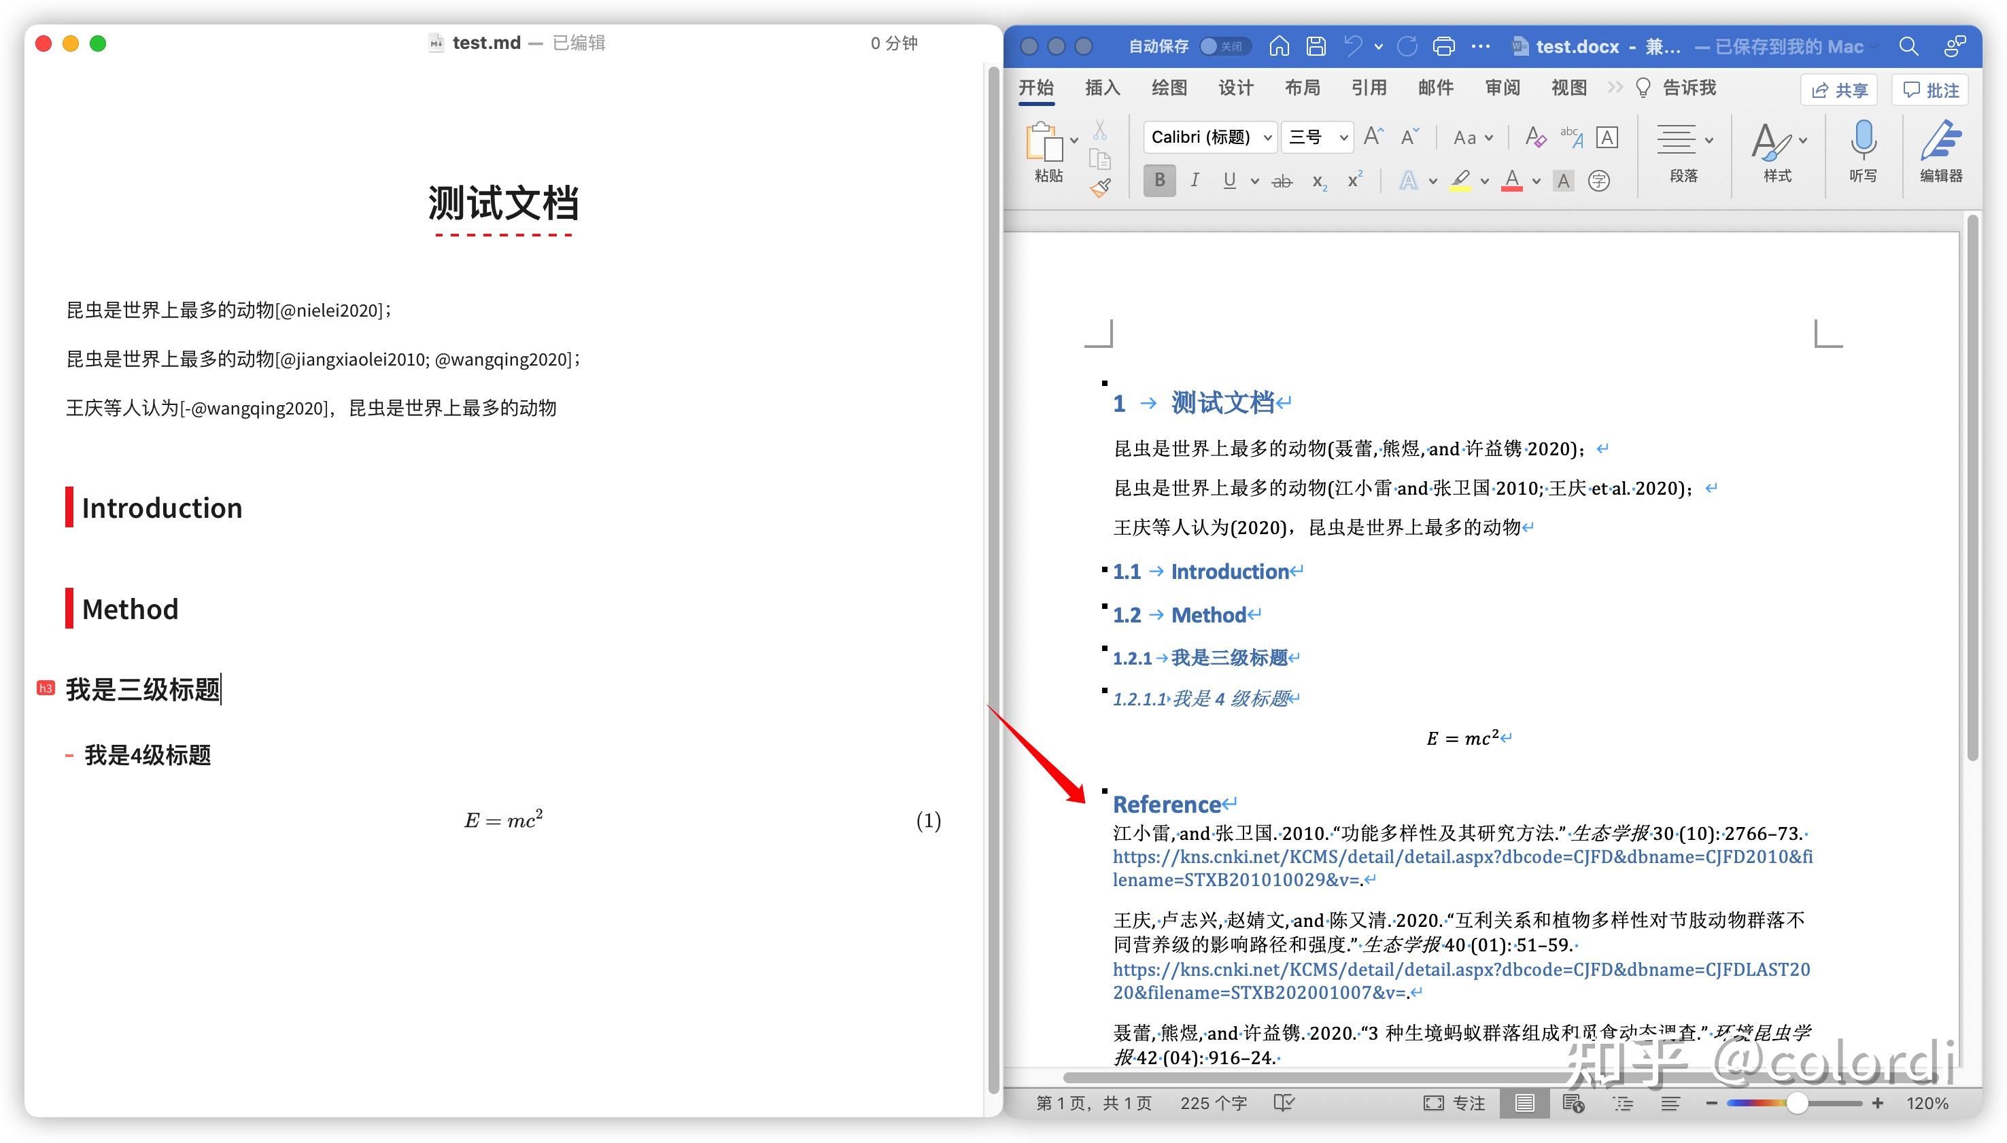Click the Redo icon in Word

[1407, 46]
